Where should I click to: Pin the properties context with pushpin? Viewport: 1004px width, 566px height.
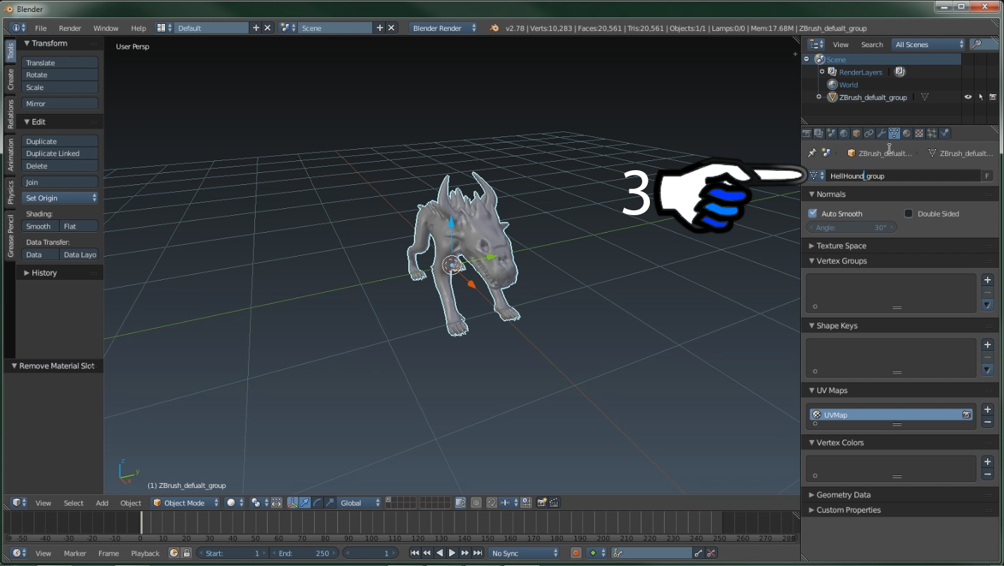click(811, 153)
